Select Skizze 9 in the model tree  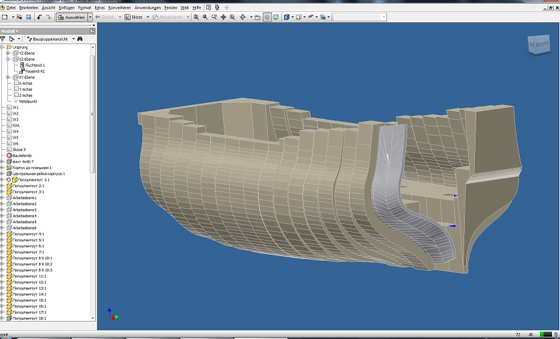19,149
